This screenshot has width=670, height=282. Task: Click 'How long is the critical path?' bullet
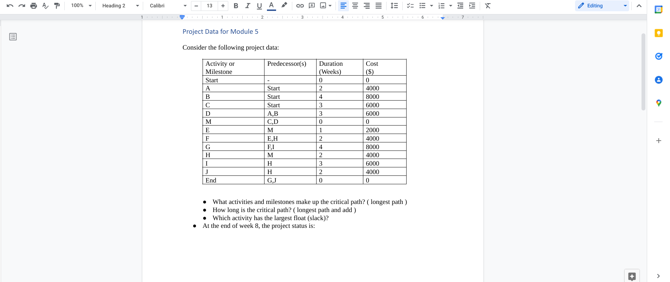(284, 210)
